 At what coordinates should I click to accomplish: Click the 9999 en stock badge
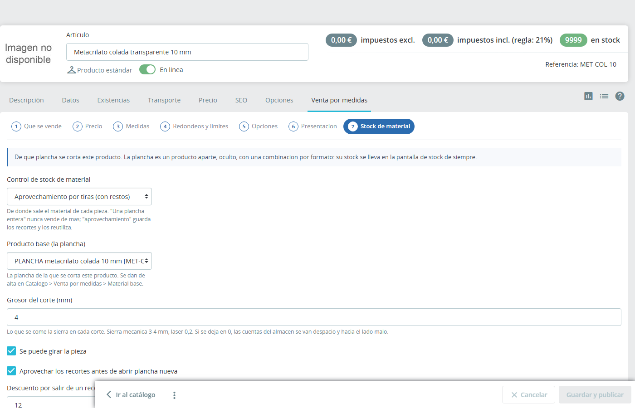(573, 40)
